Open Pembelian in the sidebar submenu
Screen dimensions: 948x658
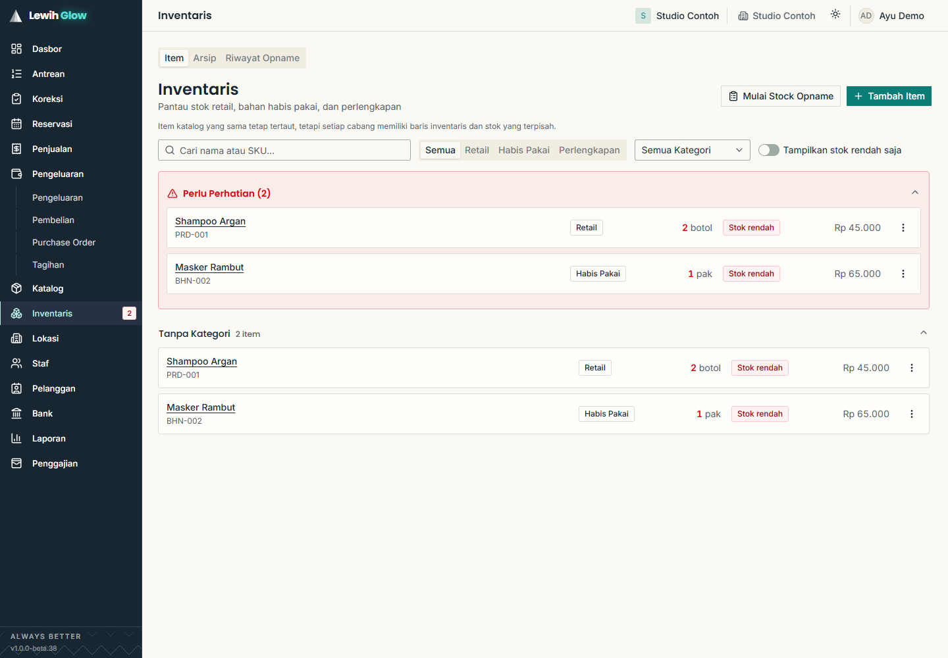[53, 220]
